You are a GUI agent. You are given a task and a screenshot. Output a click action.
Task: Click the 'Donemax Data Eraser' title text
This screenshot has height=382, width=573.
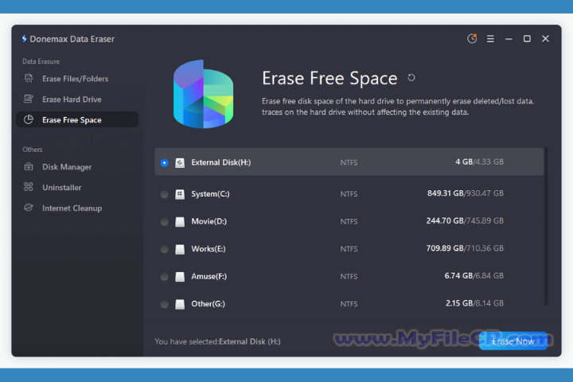click(x=72, y=39)
